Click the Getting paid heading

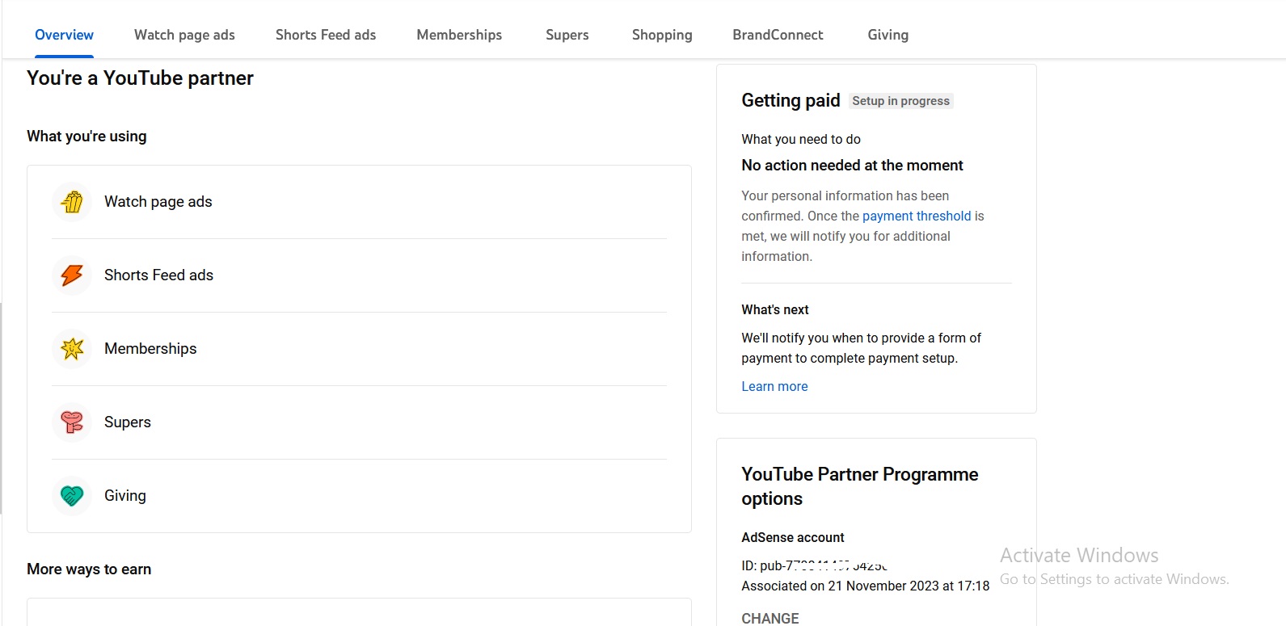[x=791, y=100]
